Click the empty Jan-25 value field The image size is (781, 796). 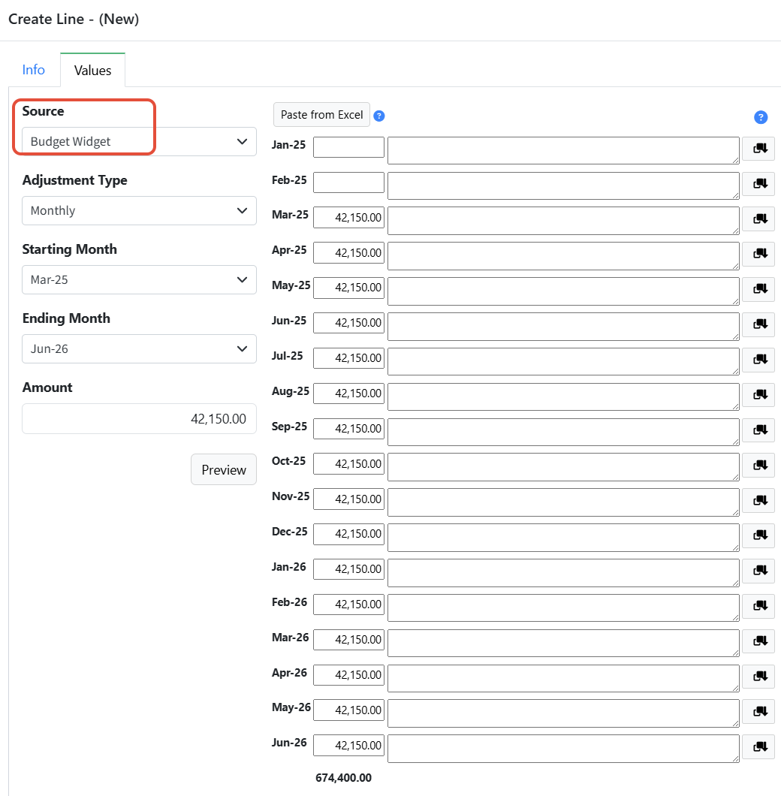pos(348,147)
